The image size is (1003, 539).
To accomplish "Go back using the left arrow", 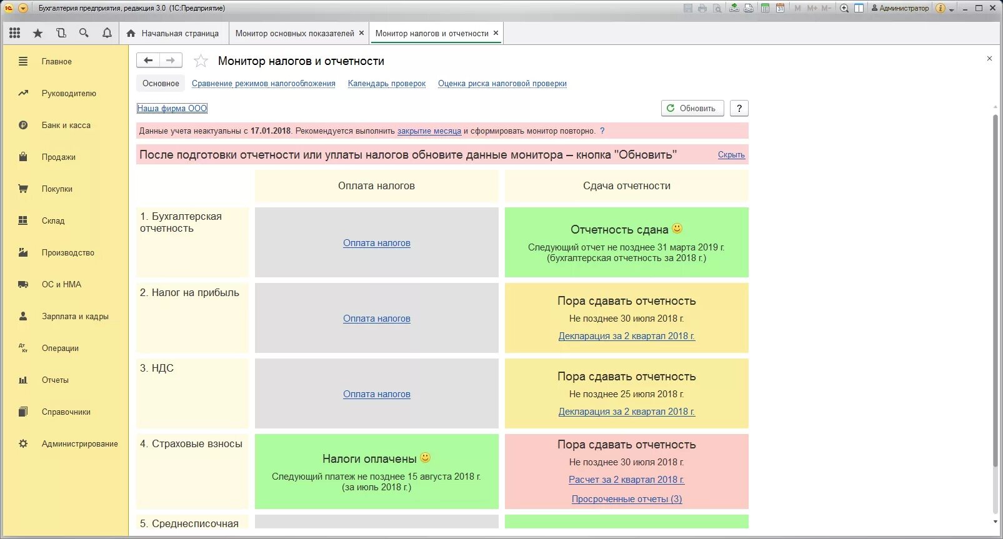I will (148, 60).
